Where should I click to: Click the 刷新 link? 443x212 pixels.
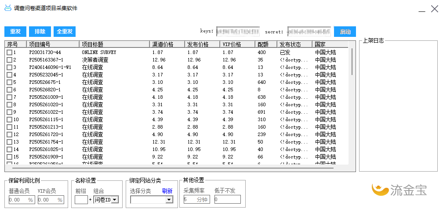(167, 191)
